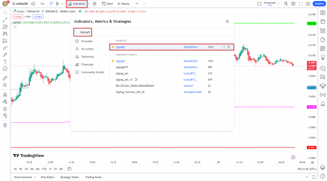Undo the last chart action

point(137,4)
